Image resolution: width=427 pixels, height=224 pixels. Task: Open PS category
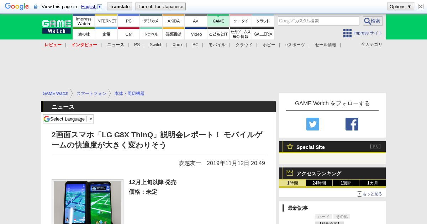[x=137, y=45]
